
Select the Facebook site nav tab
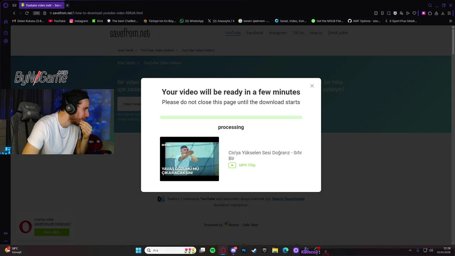(255, 33)
